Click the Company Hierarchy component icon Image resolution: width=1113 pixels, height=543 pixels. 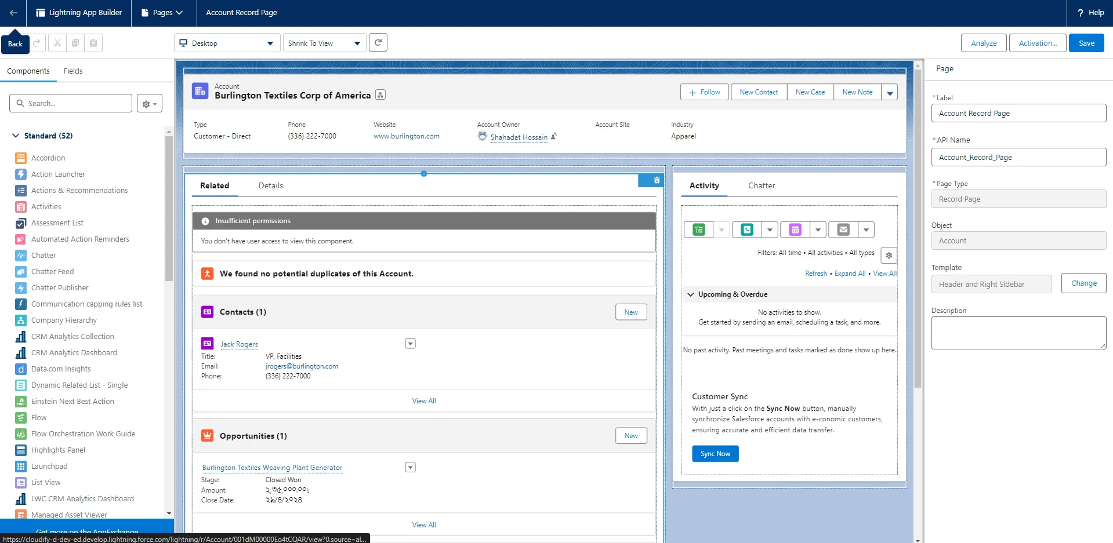[x=21, y=320]
